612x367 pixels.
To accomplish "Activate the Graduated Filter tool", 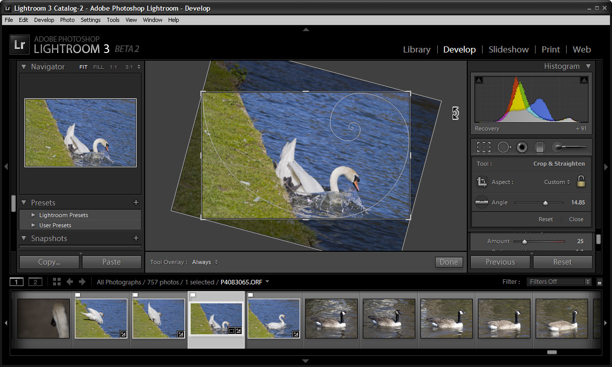I will pyautogui.click(x=539, y=147).
